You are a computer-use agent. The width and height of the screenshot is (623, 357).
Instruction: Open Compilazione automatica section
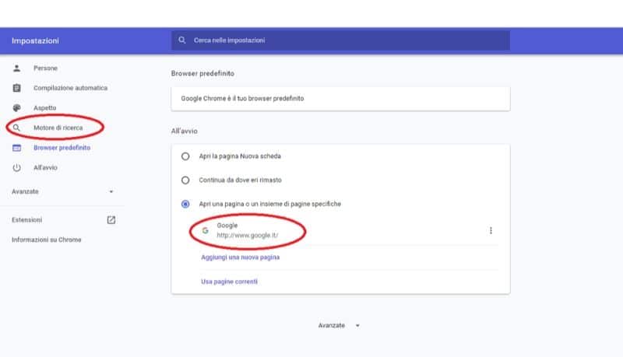70,88
